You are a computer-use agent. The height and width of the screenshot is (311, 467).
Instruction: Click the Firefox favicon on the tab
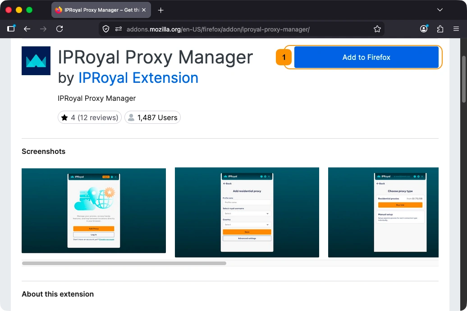point(59,10)
